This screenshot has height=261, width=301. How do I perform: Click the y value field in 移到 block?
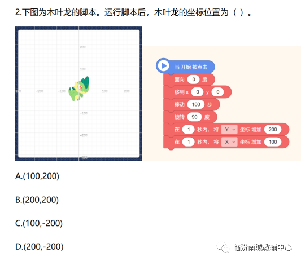click(217, 92)
